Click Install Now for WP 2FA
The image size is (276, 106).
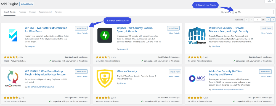(x=81, y=28)
